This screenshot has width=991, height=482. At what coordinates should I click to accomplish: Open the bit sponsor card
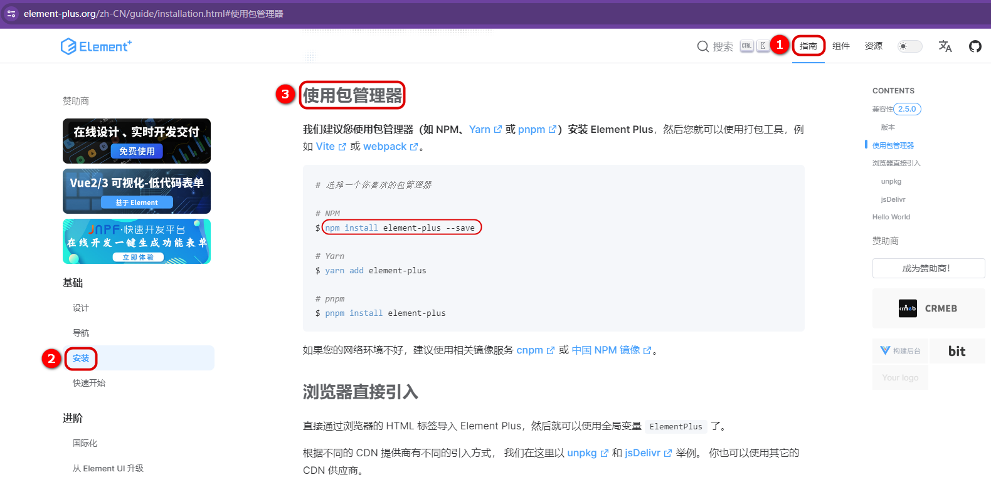(957, 351)
